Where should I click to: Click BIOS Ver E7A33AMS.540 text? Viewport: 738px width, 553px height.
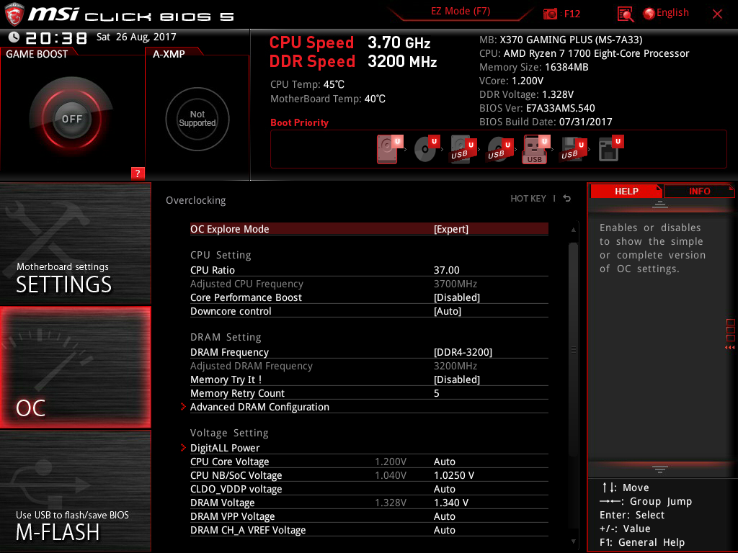click(537, 108)
